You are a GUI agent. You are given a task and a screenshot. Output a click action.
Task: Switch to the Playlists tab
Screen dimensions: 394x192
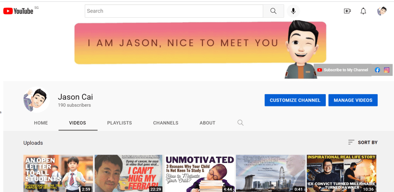[120, 123]
